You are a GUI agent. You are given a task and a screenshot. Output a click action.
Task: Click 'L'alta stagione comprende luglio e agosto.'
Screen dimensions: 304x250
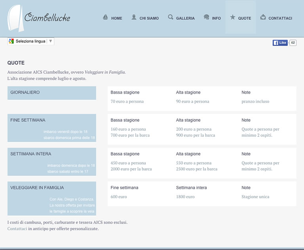pyautogui.click(x=47, y=78)
